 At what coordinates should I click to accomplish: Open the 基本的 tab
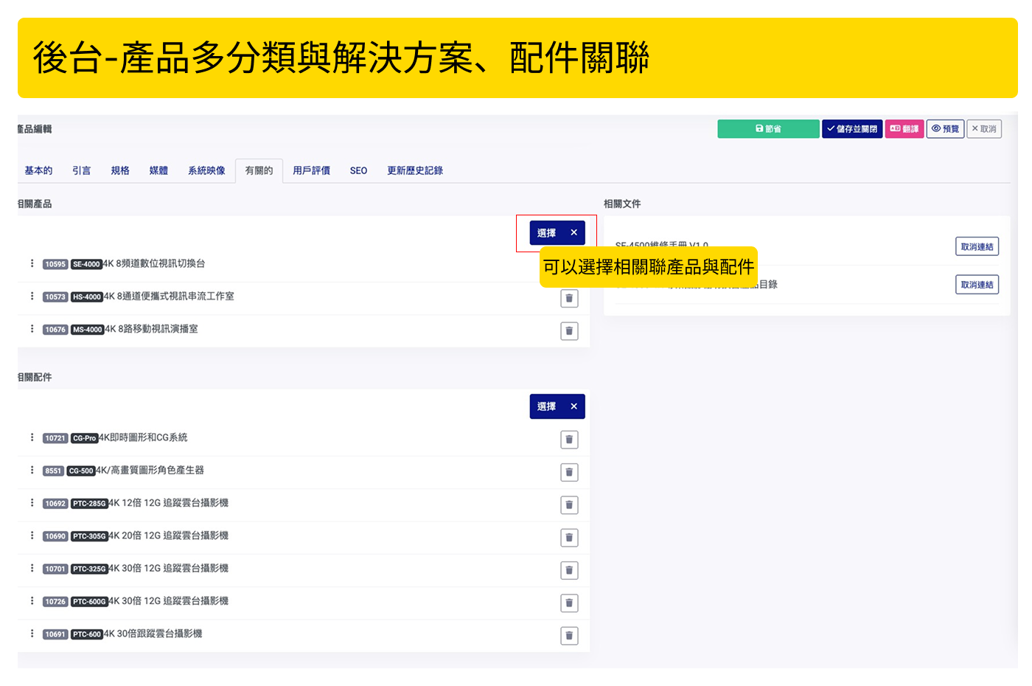point(38,170)
